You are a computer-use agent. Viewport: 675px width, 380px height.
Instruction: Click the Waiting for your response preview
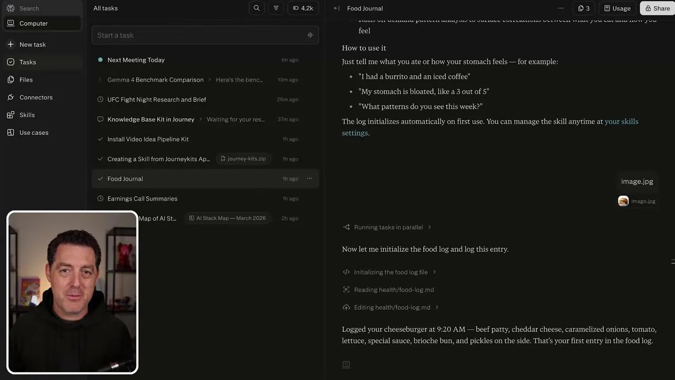[x=236, y=119]
